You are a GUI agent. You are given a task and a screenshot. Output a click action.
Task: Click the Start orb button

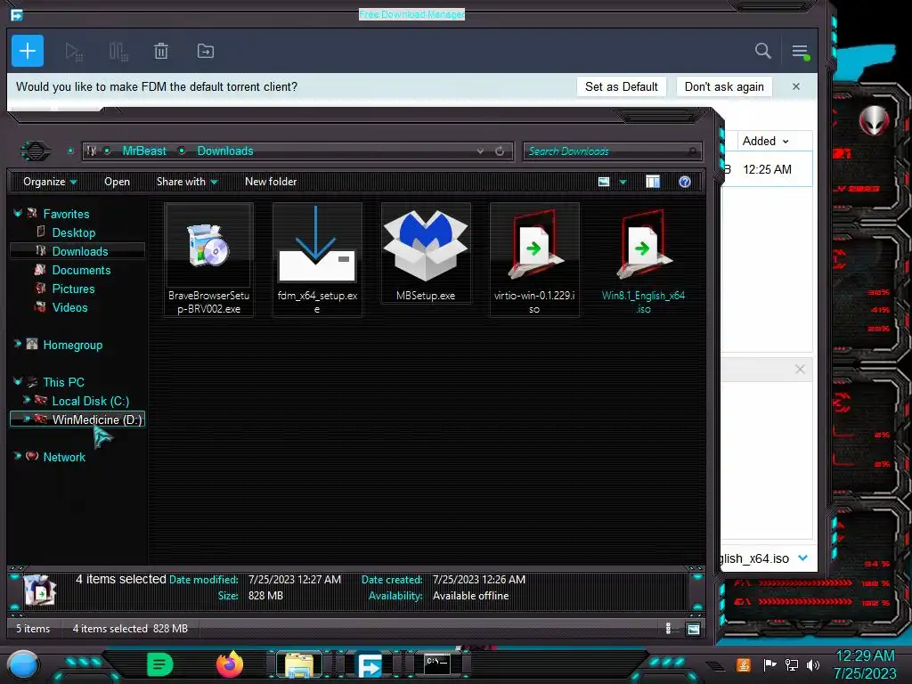coord(23,664)
